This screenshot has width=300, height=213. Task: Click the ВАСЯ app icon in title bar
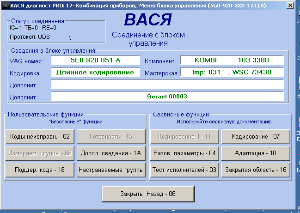coord(6,6)
